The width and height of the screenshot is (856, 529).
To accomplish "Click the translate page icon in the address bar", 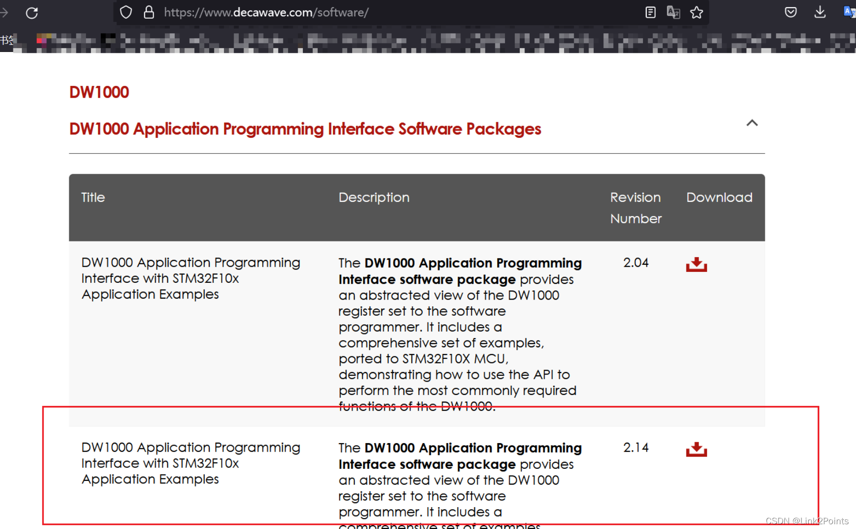I will point(674,12).
